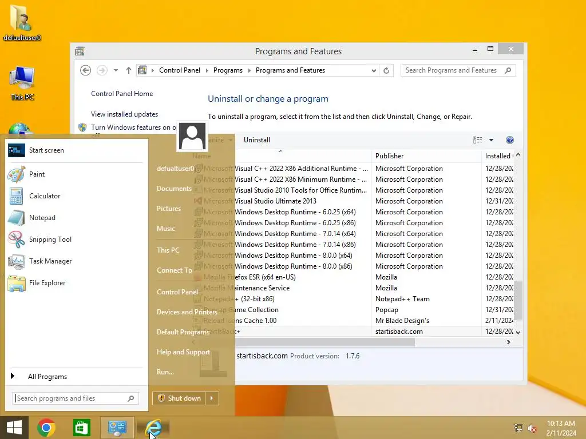The height and width of the screenshot is (439, 586).
Task: Open the Windows Store taskbar icon
Action: [81, 428]
